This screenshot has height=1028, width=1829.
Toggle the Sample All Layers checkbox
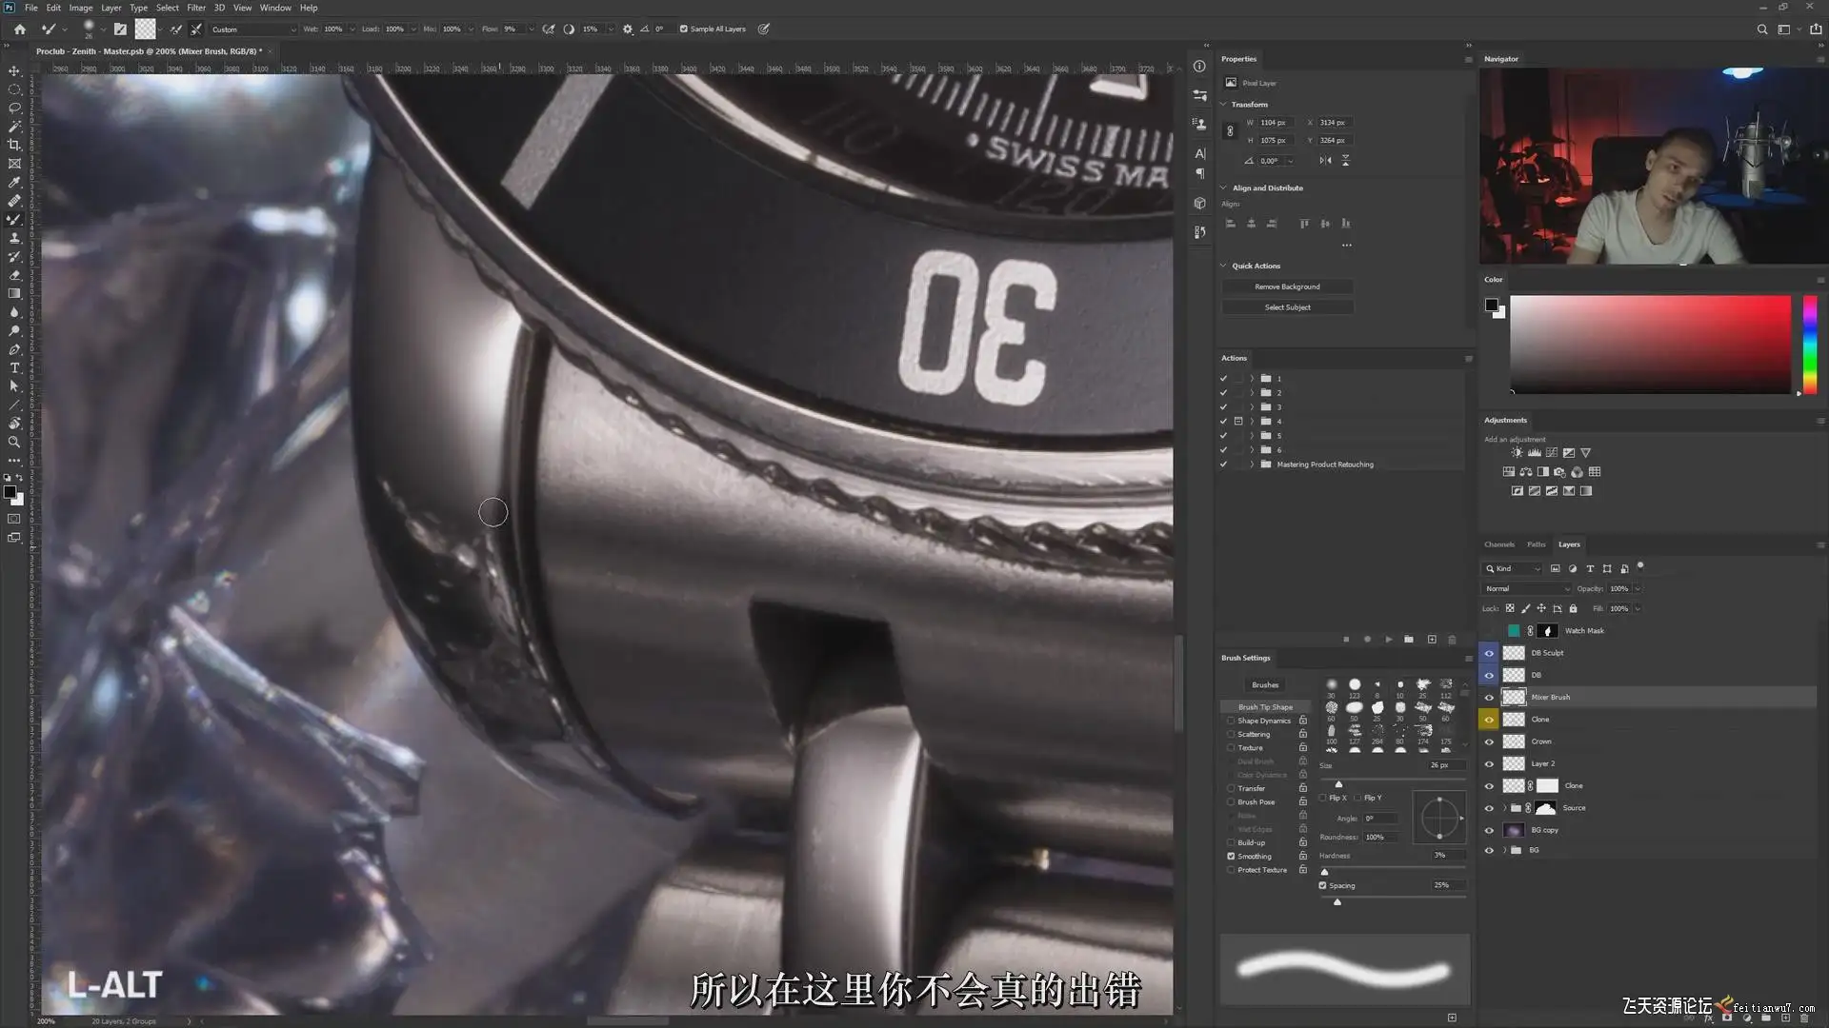click(683, 29)
